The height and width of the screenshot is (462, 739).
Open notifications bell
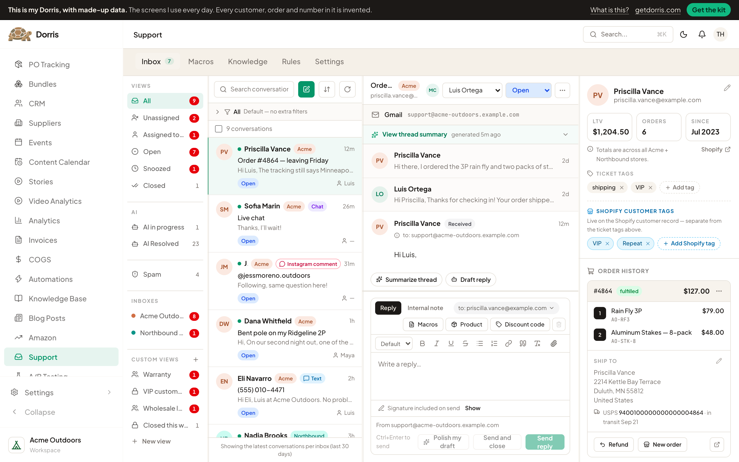coord(702,34)
